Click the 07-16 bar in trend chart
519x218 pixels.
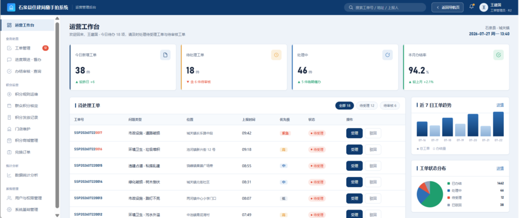pos(422,129)
